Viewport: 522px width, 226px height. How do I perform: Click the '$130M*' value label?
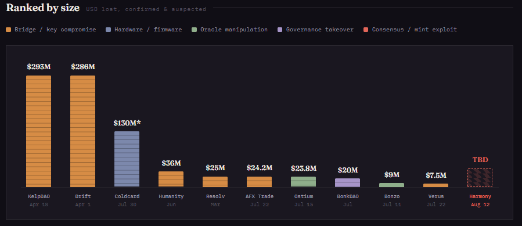[127, 123]
